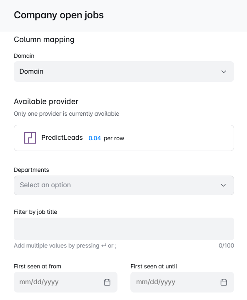Click the PredictLeads logo icon
The height and width of the screenshot is (300, 247).
click(30, 138)
